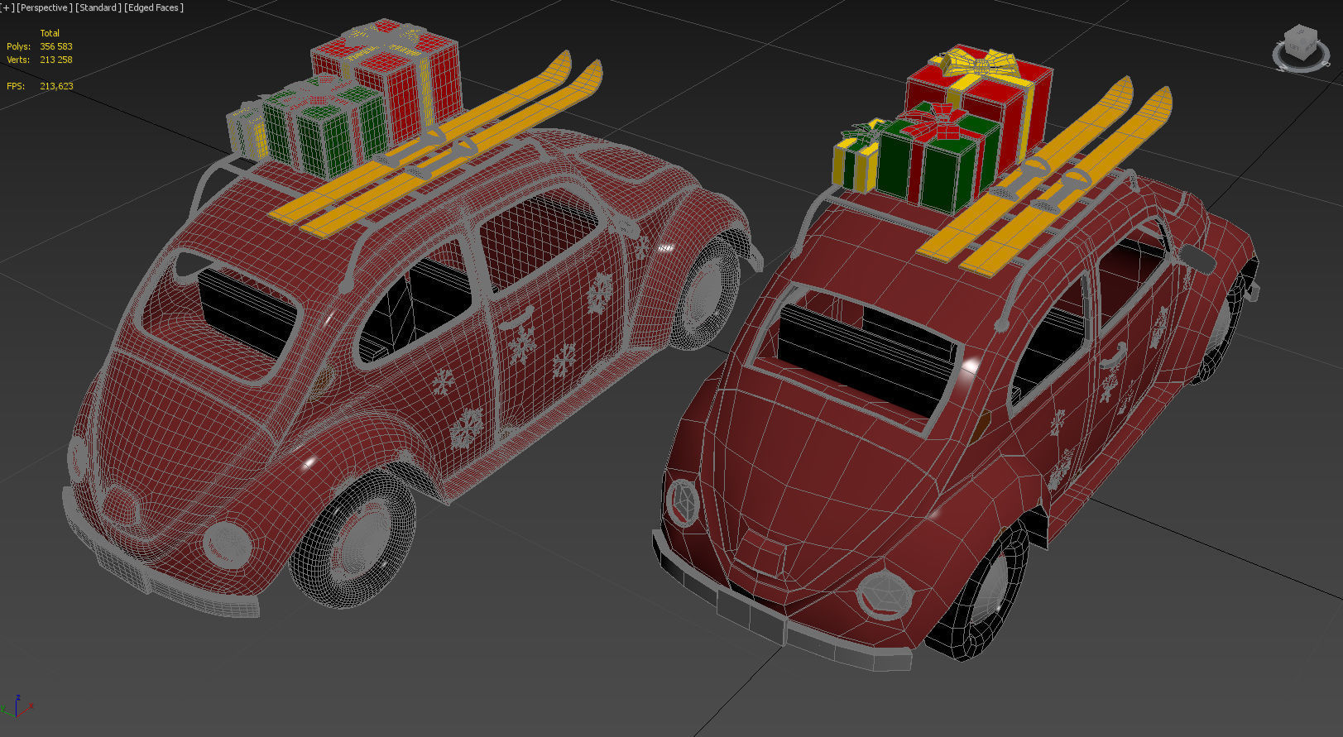Click the Verts: statistics label
Screen dimensions: 1343x737
(18, 60)
